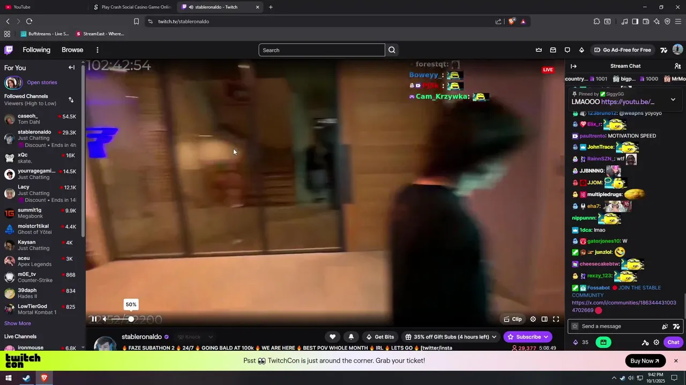Click the star icon in the chat input

tap(575, 326)
